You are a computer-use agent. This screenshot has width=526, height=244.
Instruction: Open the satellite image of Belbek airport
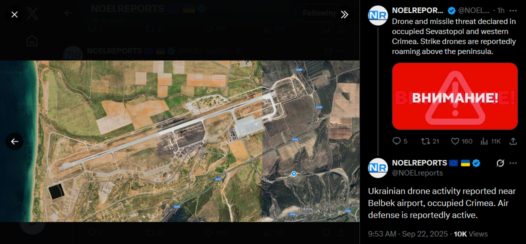point(180,141)
